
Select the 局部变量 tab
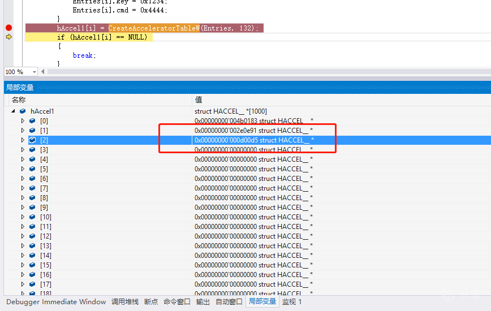pos(262,301)
